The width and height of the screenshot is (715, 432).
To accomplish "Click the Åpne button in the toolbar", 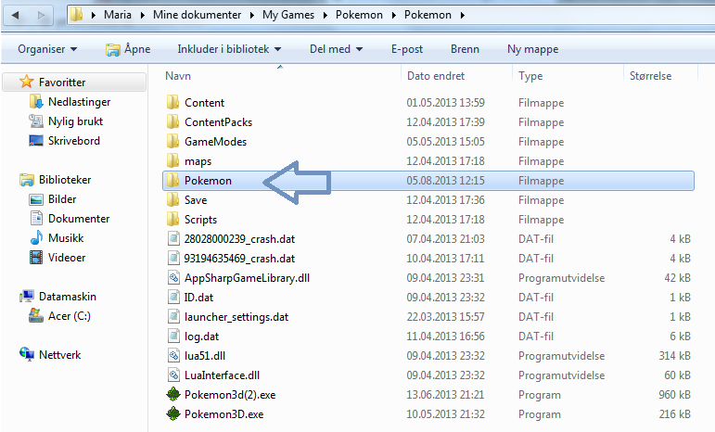I will (126, 48).
